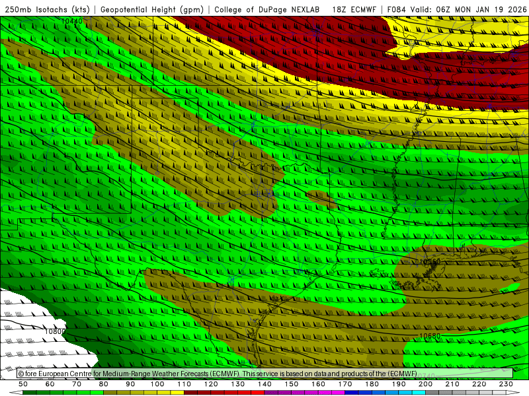Select the 10680 height contour label
The height and width of the screenshot is (396, 529).
tap(430, 336)
